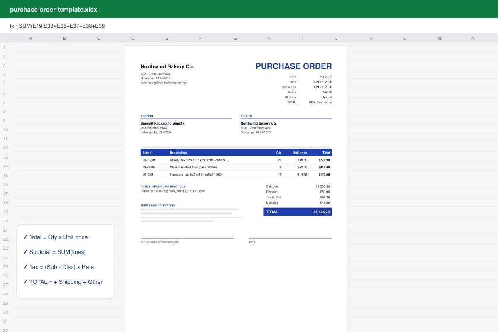This screenshot has height=332, width=498.
Task: Click item number BX-1210
Action: click(149, 160)
